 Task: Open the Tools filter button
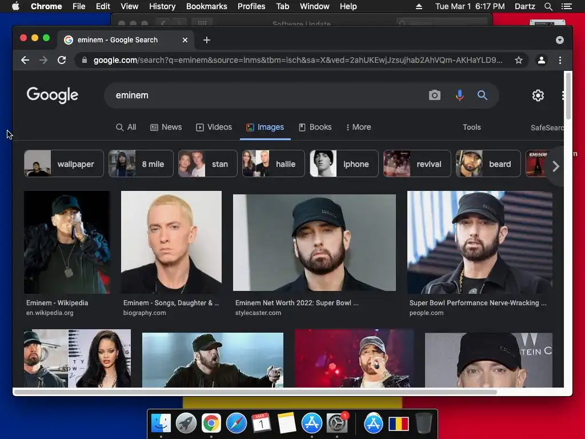point(471,127)
